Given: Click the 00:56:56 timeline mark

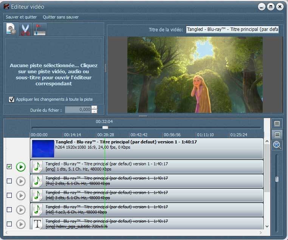Looking at the screenshot, I should [172, 135].
